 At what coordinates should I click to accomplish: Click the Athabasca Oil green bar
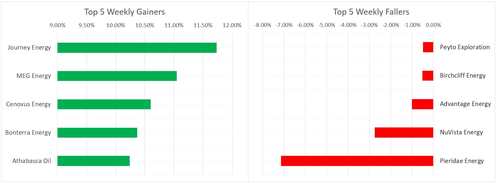(x=93, y=161)
